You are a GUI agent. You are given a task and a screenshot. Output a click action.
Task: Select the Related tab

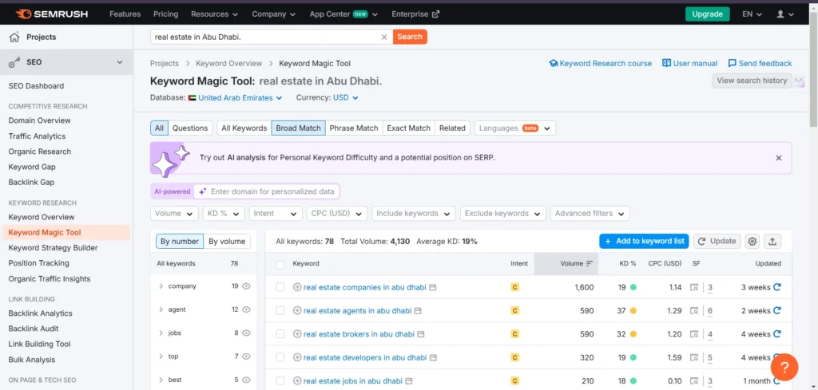(x=452, y=128)
